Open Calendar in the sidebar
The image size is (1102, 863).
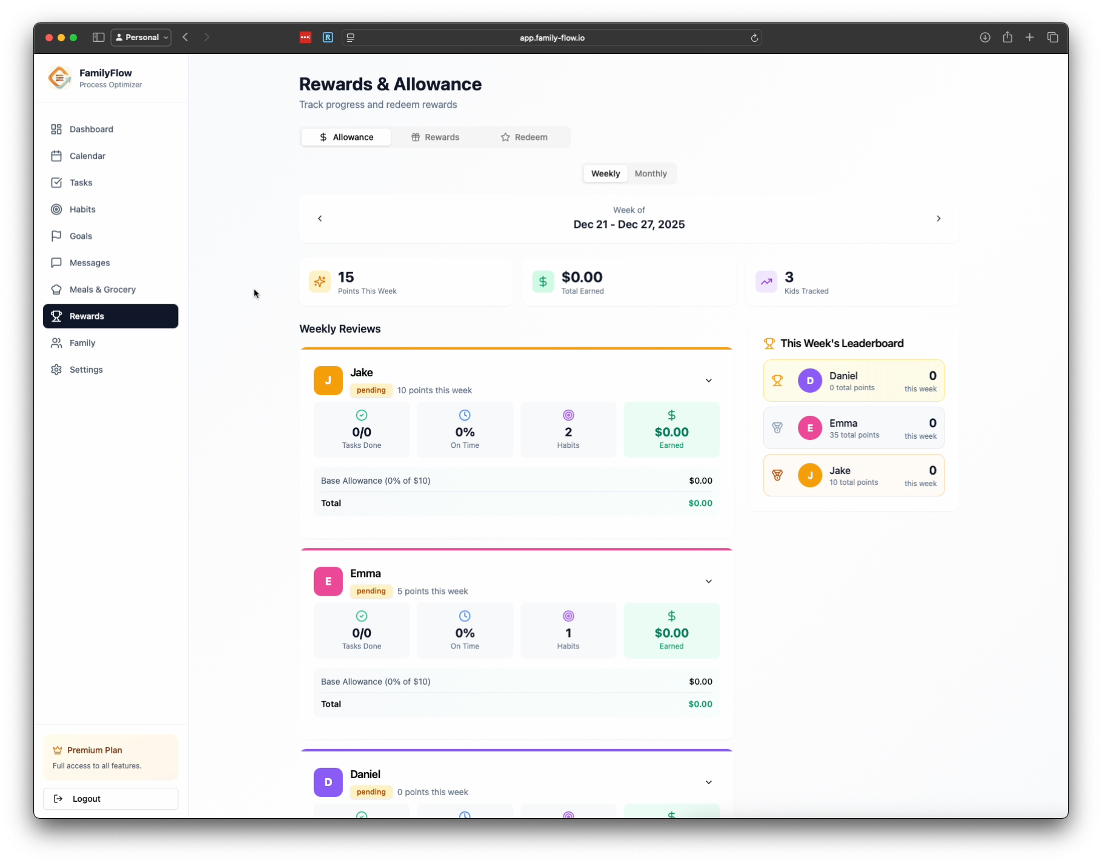110,156
